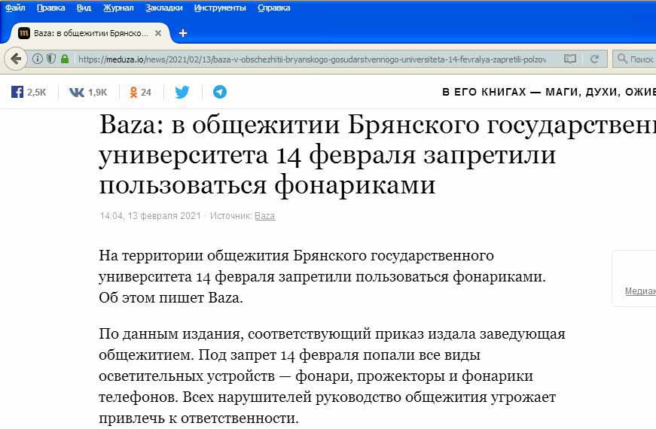This screenshot has height=429, width=656.
Task: Open the Инструменты menu
Action: (x=220, y=8)
